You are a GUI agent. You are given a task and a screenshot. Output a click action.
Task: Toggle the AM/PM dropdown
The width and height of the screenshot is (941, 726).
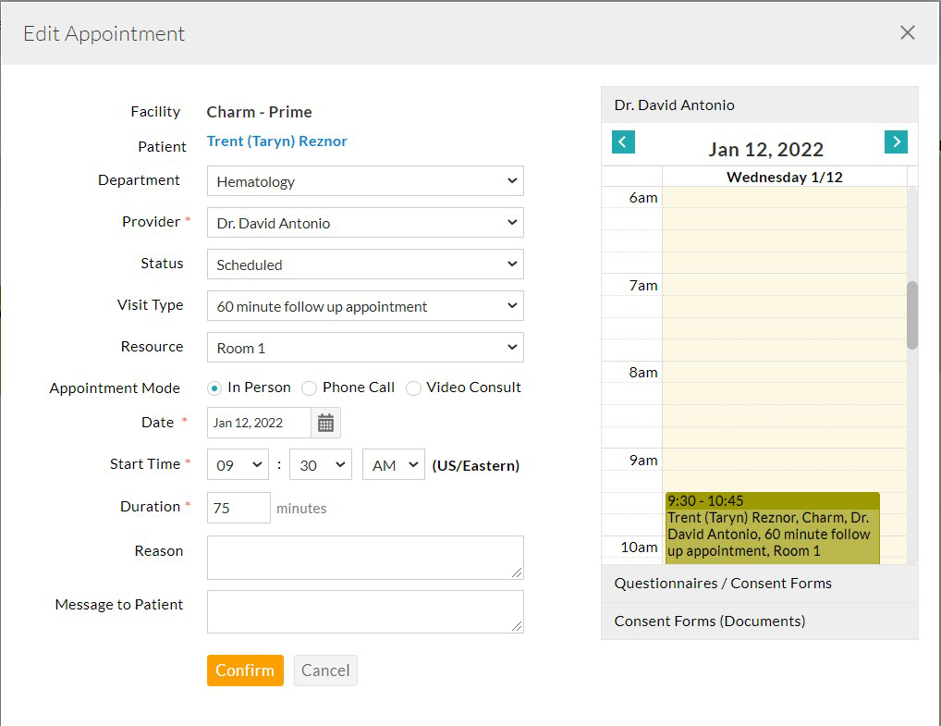coord(393,465)
